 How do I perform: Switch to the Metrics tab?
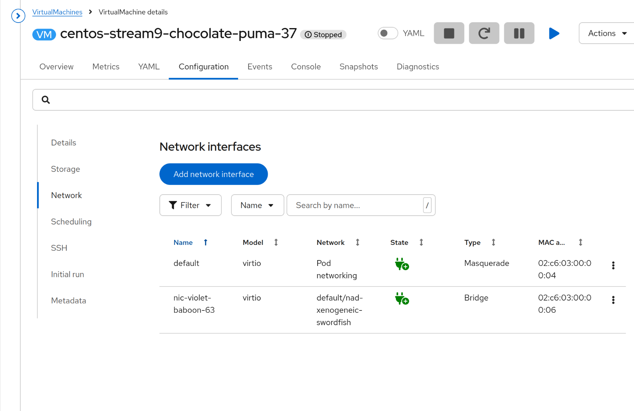tap(106, 67)
